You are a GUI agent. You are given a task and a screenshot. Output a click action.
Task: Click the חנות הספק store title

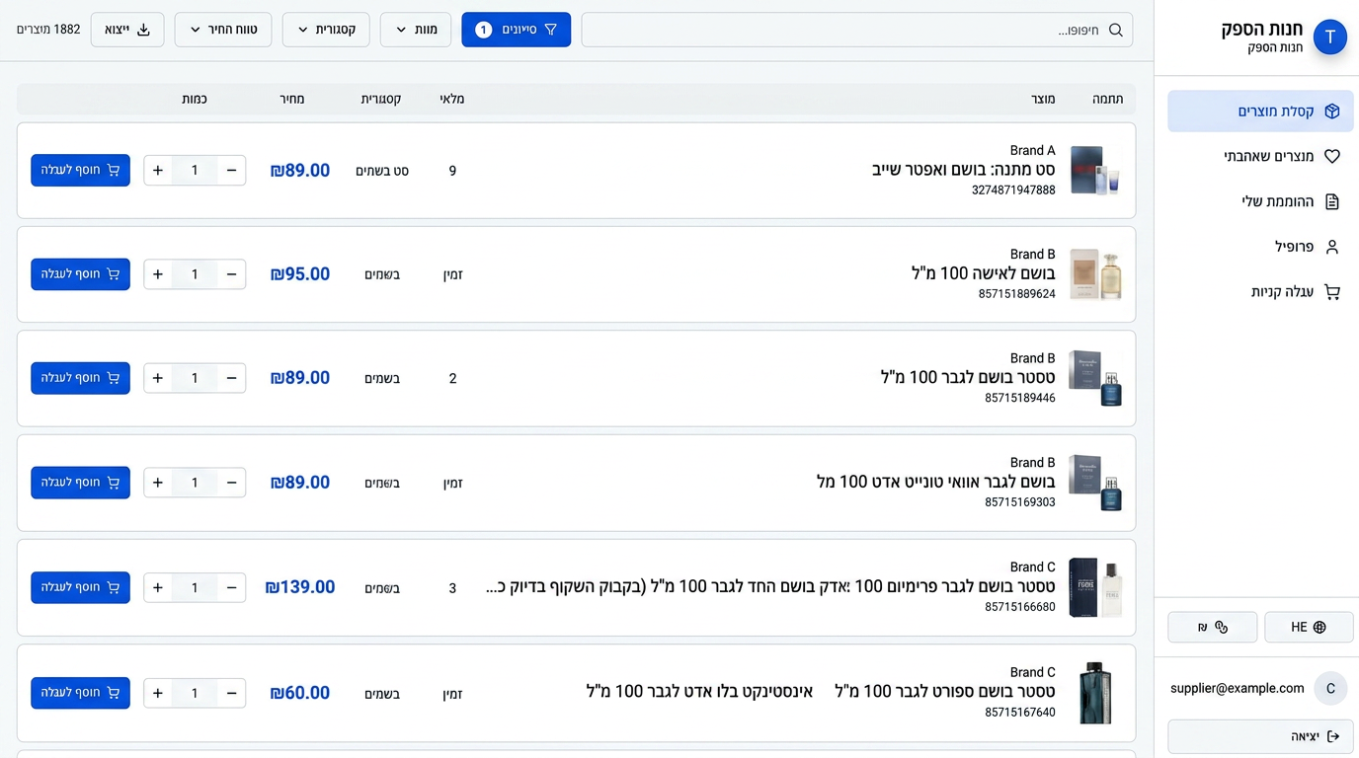point(1262,29)
